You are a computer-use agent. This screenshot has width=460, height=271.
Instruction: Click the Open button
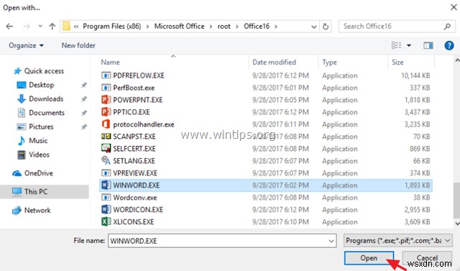coord(369,258)
